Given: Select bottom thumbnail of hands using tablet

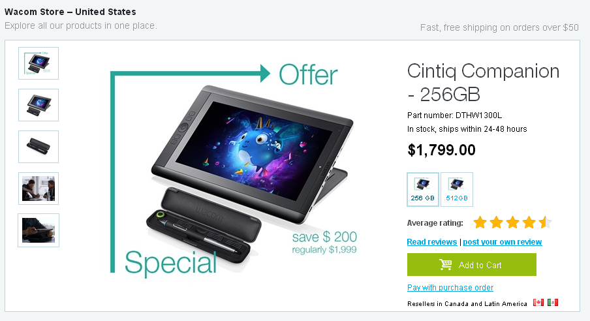Looking at the screenshot, I should pyautogui.click(x=39, y=230).
